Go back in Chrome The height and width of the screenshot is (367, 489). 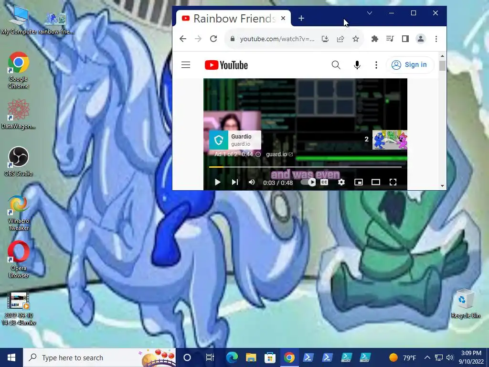point(183,39)
